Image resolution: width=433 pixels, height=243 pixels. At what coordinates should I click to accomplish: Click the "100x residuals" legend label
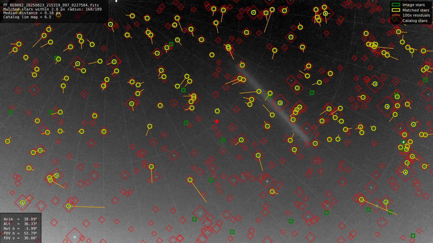416,15
